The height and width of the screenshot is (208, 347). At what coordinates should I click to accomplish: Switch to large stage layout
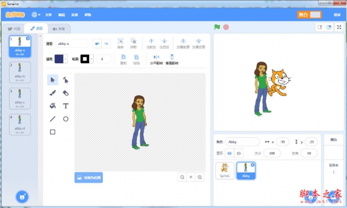coord(329,27)
